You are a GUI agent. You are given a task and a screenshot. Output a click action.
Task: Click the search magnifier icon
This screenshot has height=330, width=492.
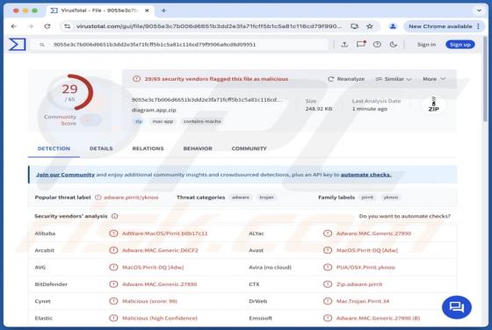pyautogui.click(x=42, y=45)
